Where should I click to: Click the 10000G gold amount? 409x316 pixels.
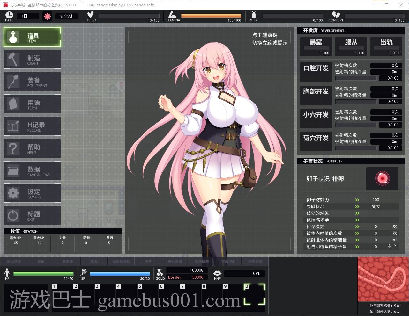pyautogui.click(x=187, y=270)
